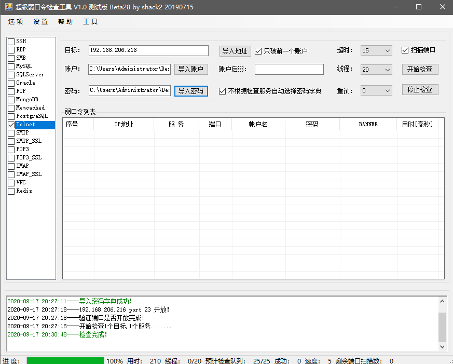Uncheck the Telnet service checkbox
This screenshot has height=364, width=453.
11,125
